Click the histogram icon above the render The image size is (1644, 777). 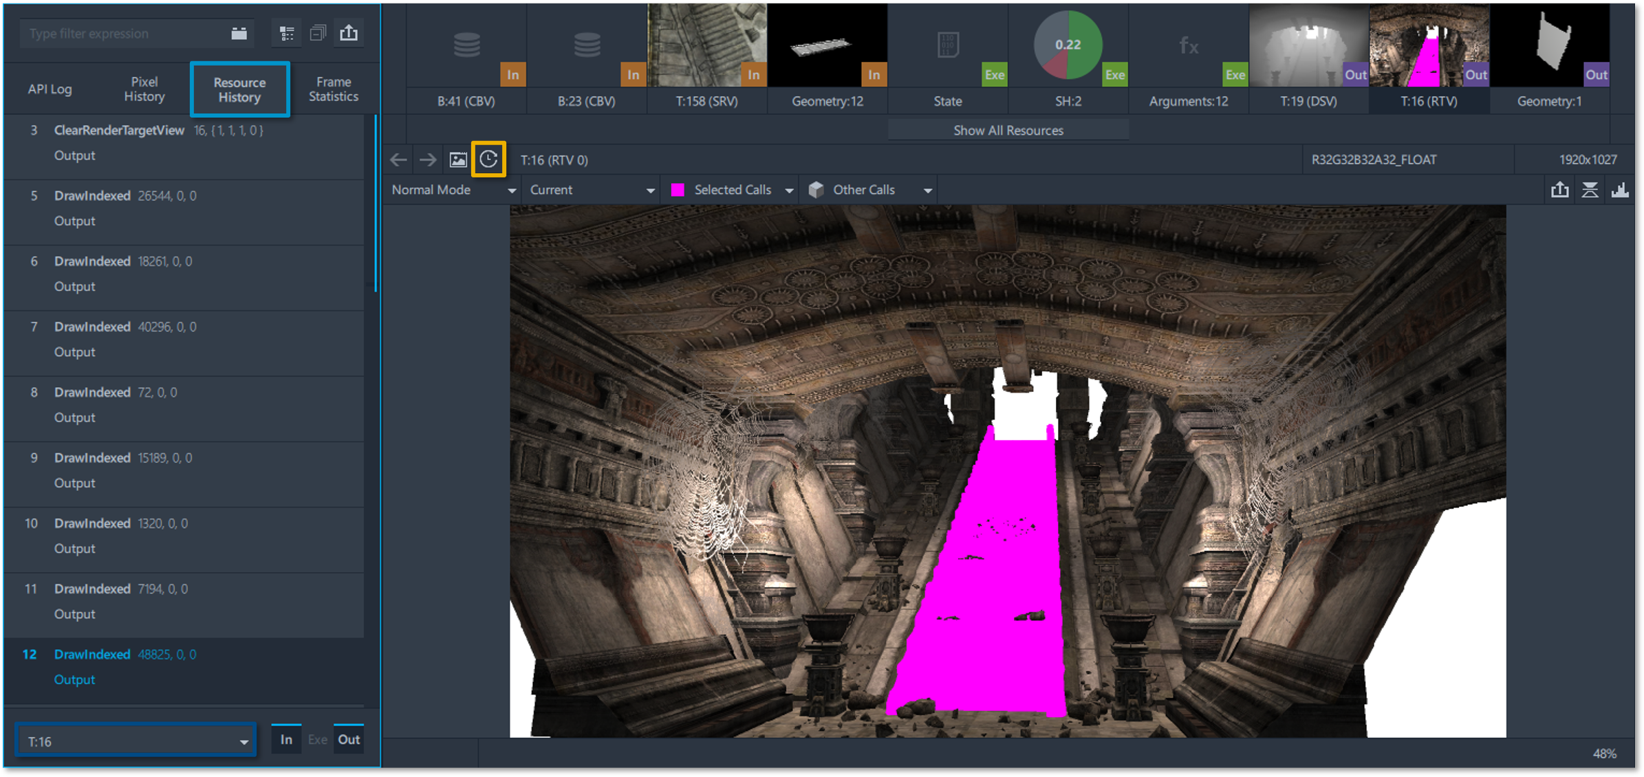[x=1620, y=190]
